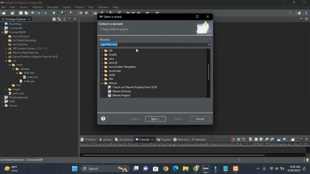
Task: Switch to the Declaration tab
Action: (124, 140)
